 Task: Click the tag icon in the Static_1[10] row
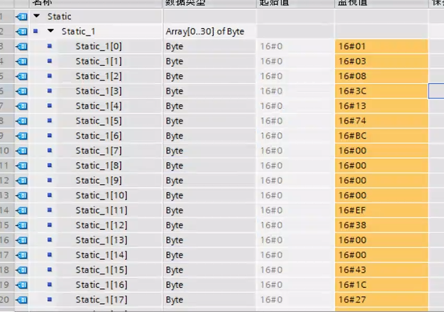21,195
